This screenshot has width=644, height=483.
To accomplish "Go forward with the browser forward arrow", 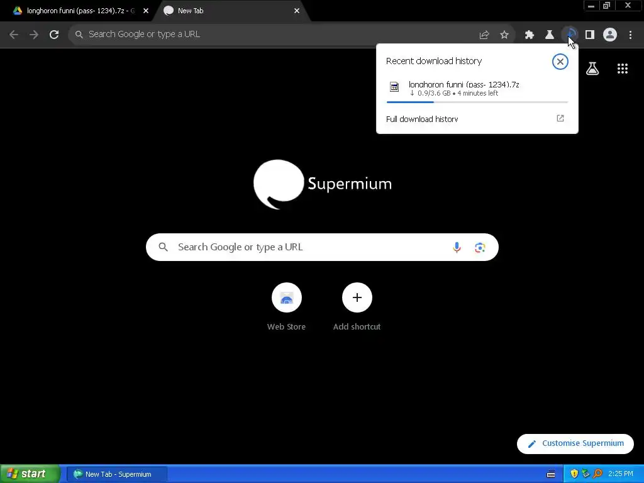I will pyautogui.click(x=34, y=35).
